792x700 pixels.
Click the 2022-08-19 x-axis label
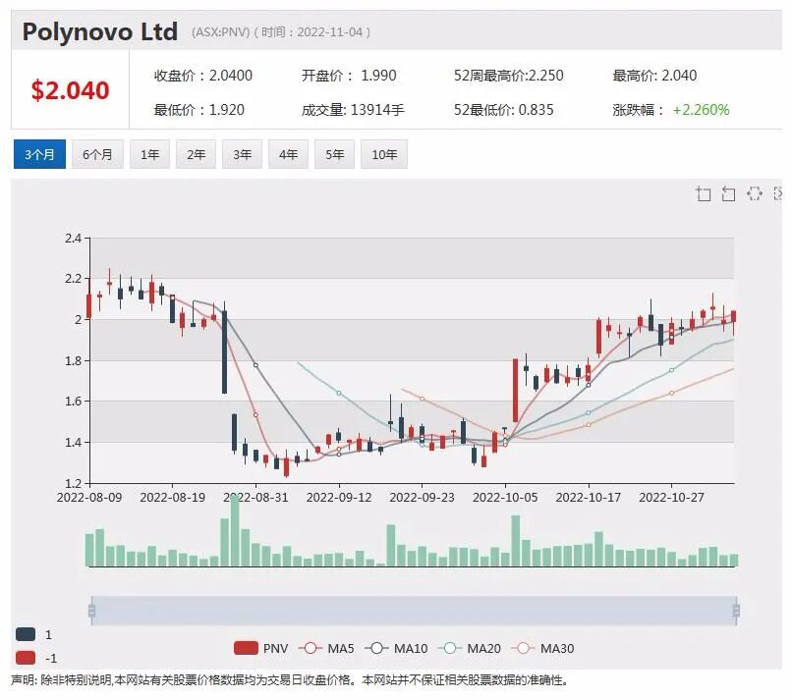click(x=172, y=498)
